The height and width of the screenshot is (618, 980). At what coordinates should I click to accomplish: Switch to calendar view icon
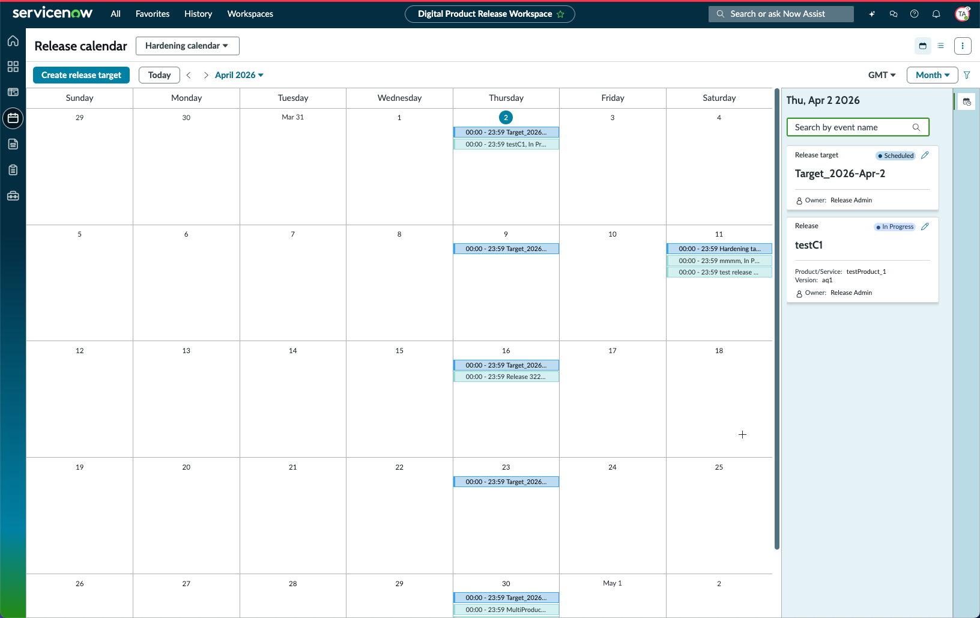point(923,46)
